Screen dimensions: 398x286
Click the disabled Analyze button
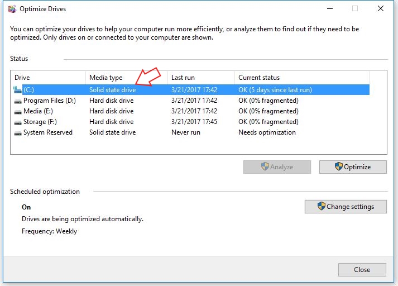tap(277, 167)
